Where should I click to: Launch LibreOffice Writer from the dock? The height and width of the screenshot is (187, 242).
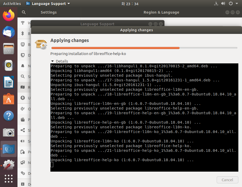coord(9,82)
